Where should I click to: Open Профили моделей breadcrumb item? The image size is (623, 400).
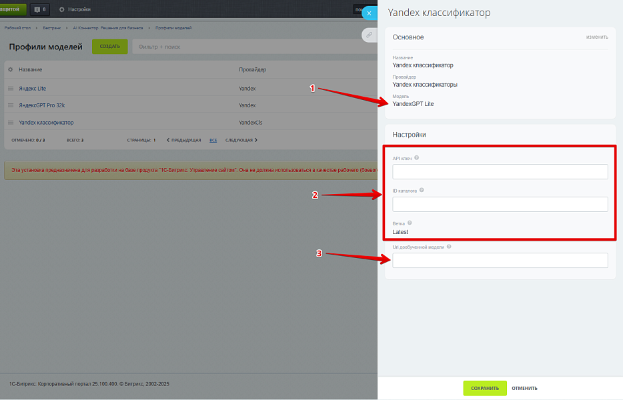173,28
